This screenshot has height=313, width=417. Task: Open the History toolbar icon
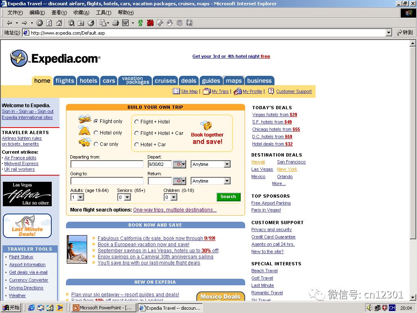pyautogui.click(x=91, y=23)
